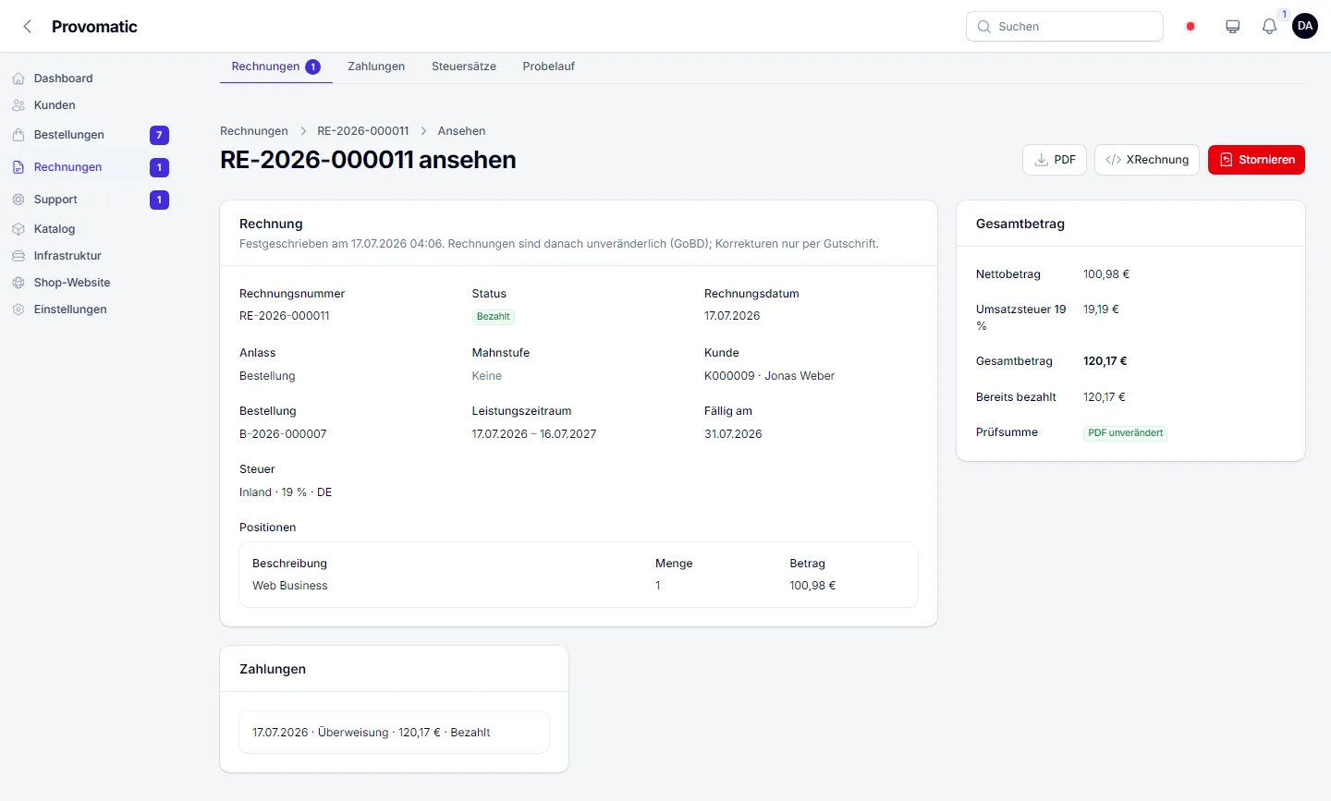Viewport: 1331px width, 801px height.
Task: Click the back arrow beside Provomatic
Action: (28, 27)
